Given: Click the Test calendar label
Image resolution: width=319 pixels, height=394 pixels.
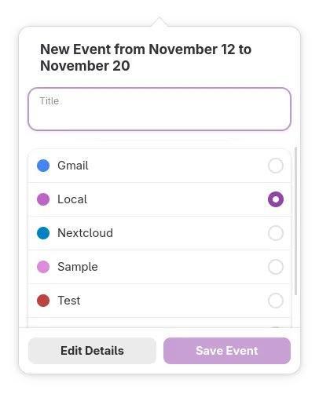Looking at the screenshot, I should point(69,301).
